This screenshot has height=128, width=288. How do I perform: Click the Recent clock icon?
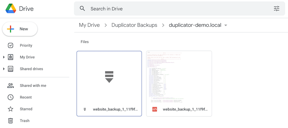click(x=11, y=97)
